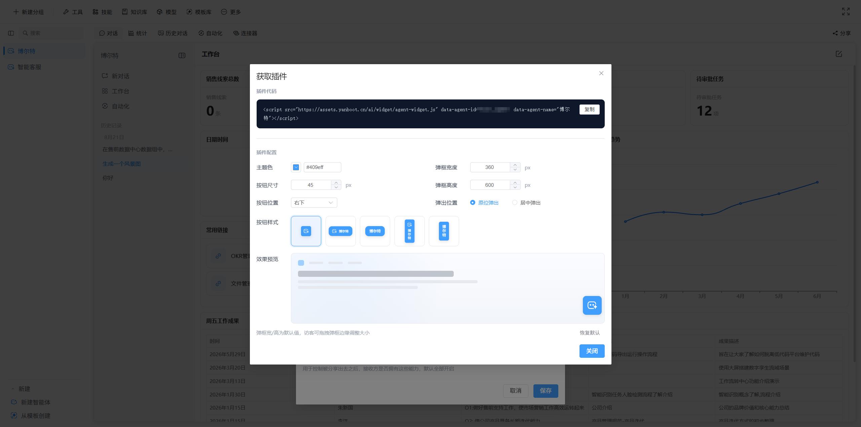
Task: Switch to the 统计 tab
Action: tap(138, 33)
